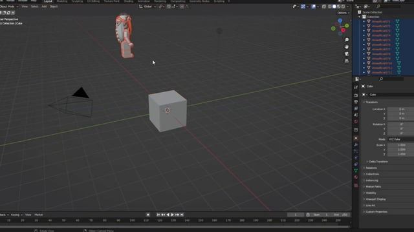The height and width of the screenshot is (232, 414).
Task: Open the View Layer properties tab
Action: [356, 108]
